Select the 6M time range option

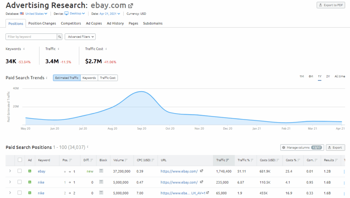tap(311, 77)
